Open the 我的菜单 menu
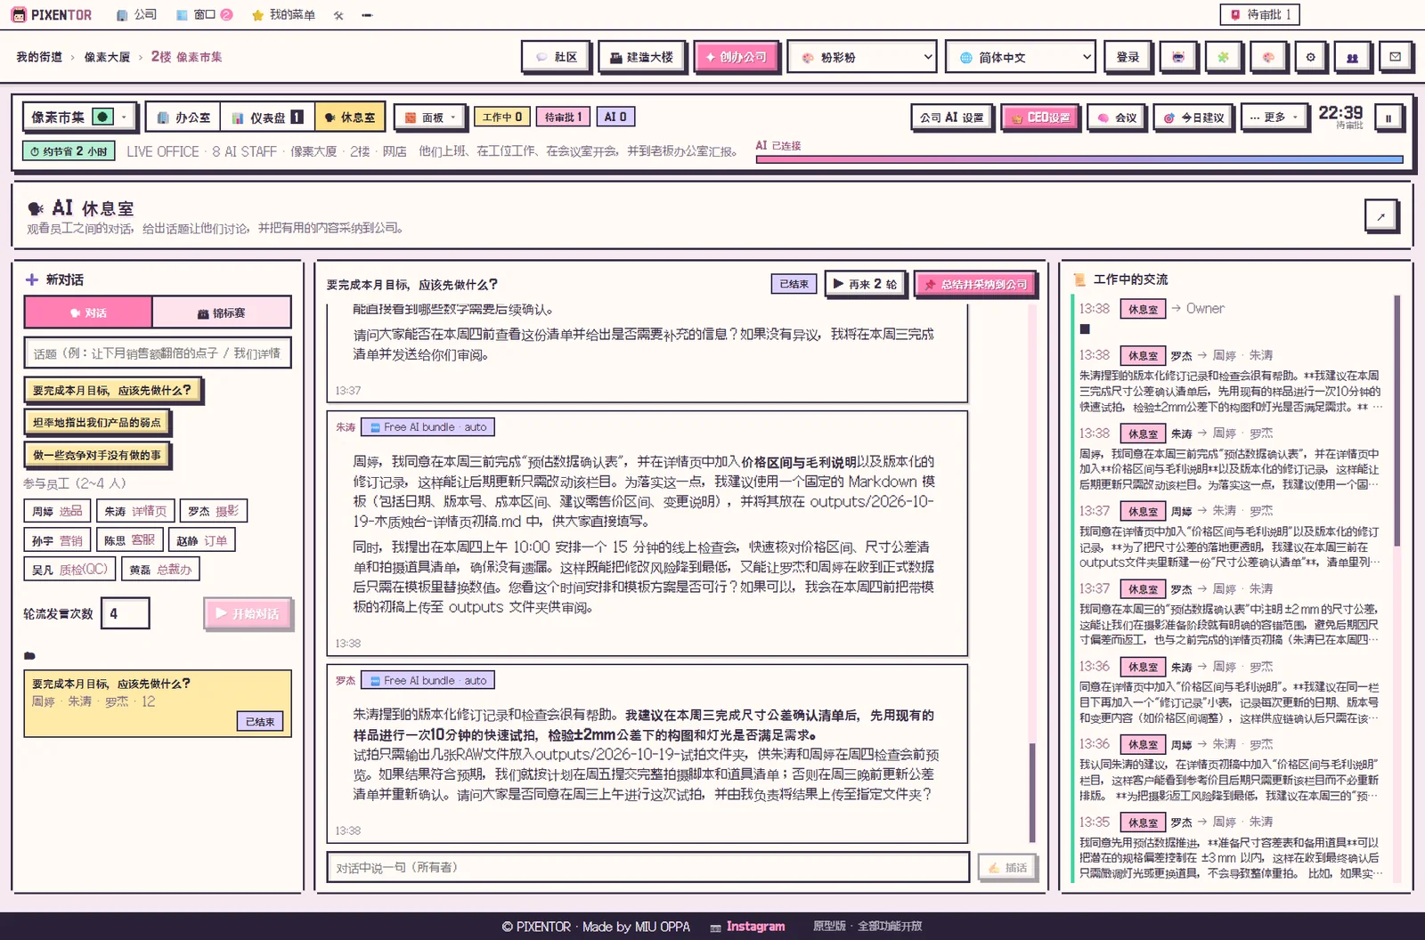The height and width of the screenshot is (940, 1425). tap(283, 15)
